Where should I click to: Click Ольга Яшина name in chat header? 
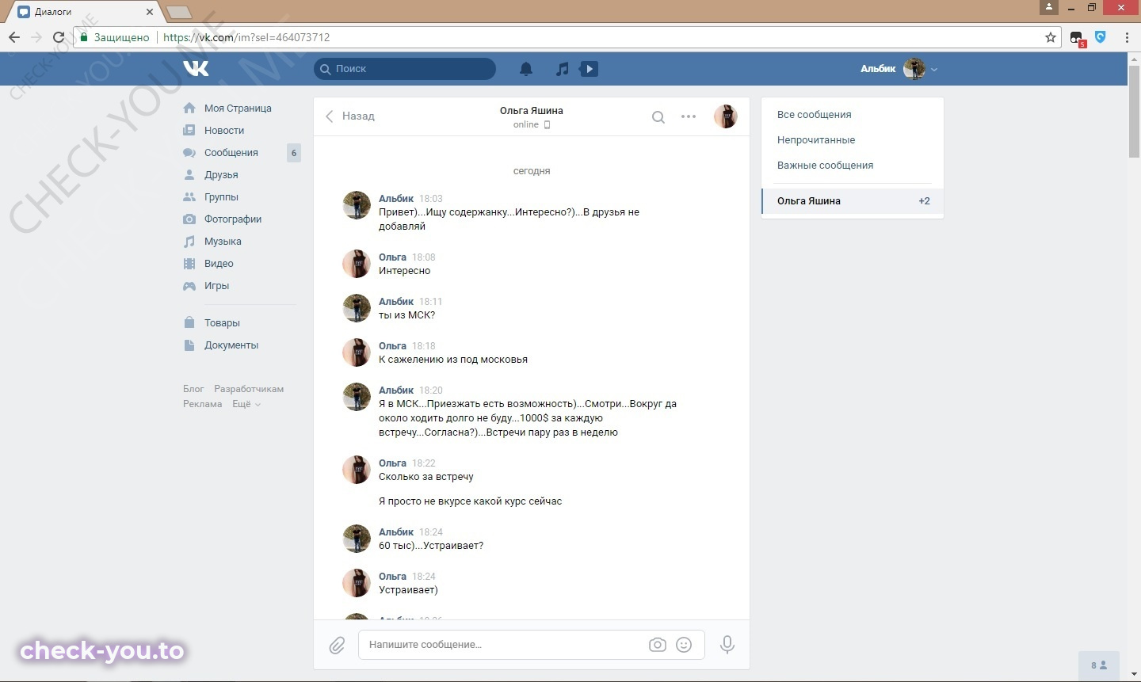point(532,111)
